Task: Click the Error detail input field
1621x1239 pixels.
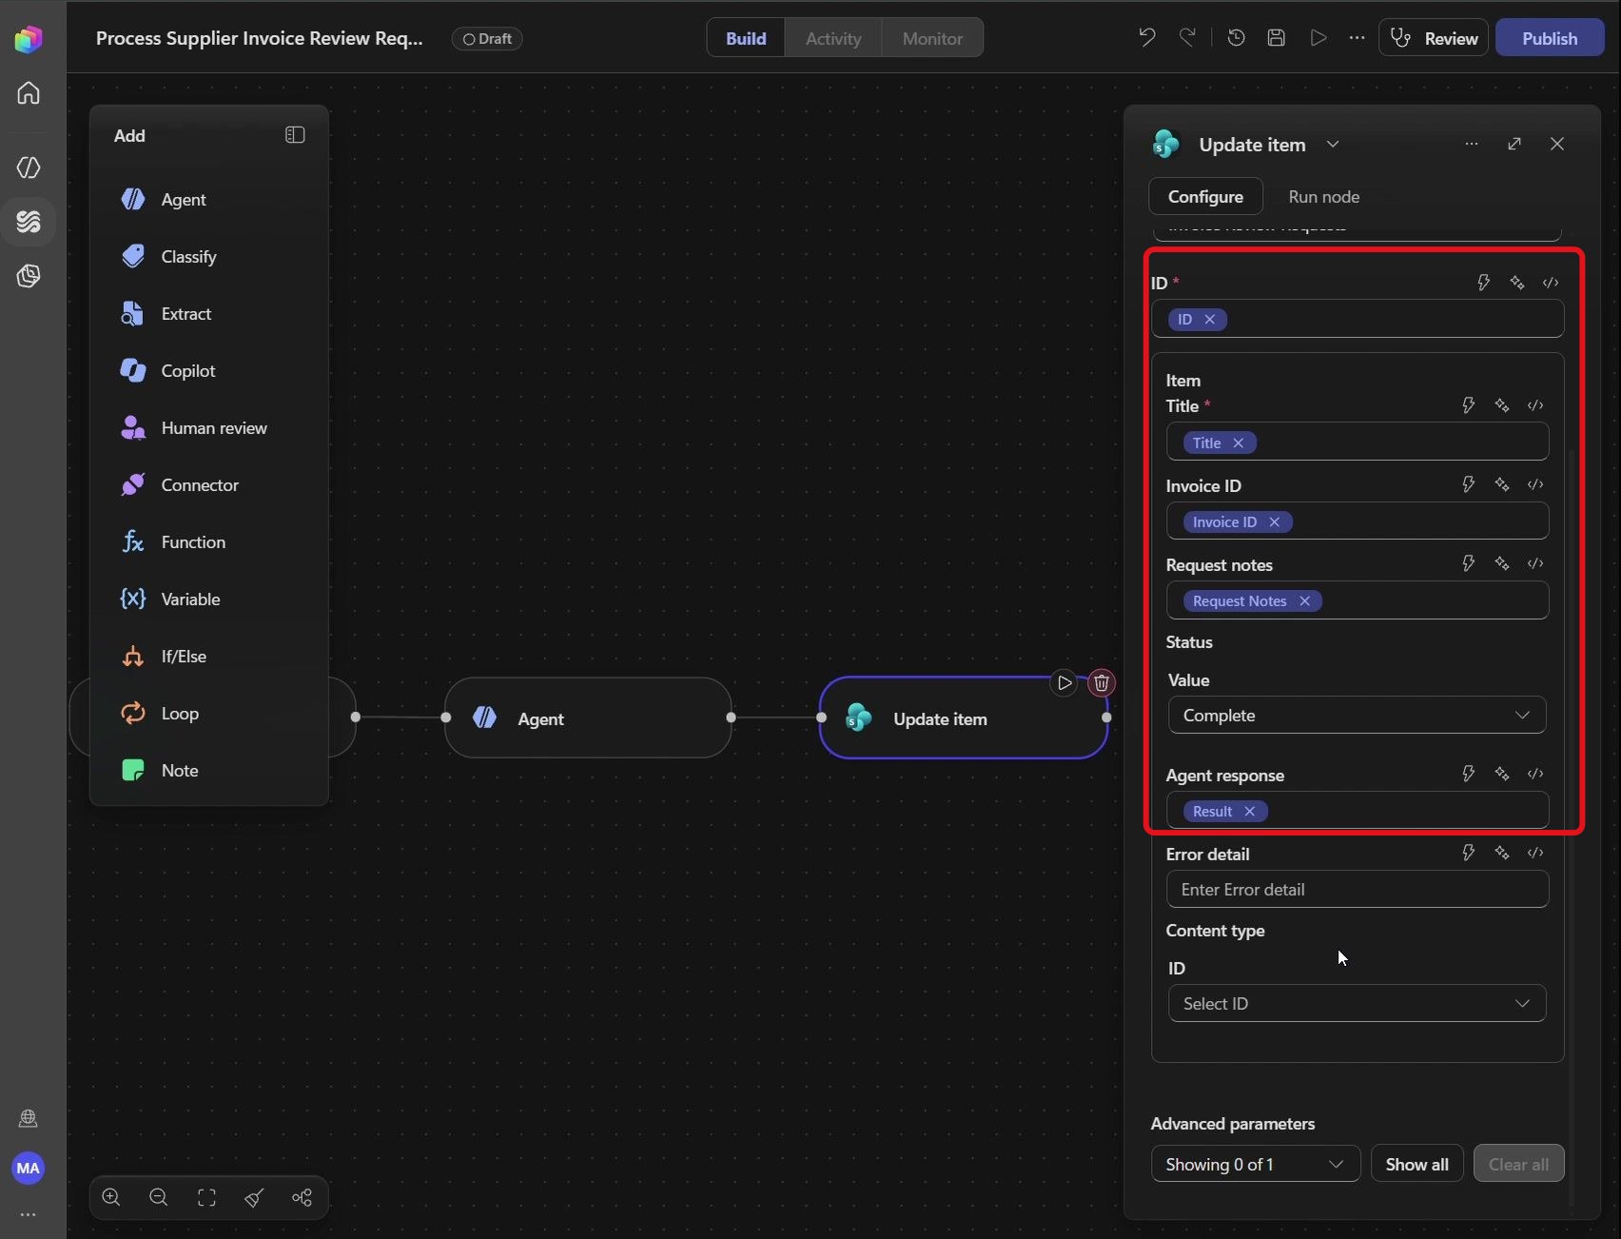Action: coord(1357,890)
